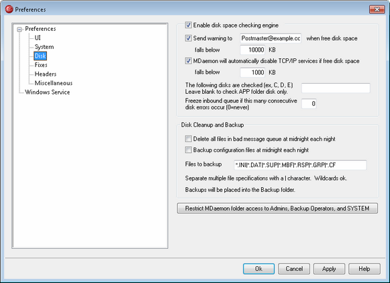Viewport: 390px width, 283px height.
Task: Enable nightly configuration file backup
Action: pos(188,150)
